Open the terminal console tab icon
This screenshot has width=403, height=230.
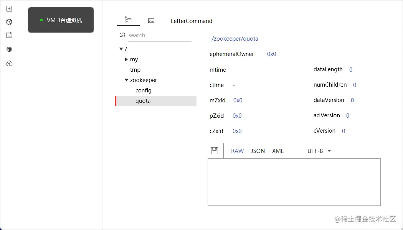[151, 21]
